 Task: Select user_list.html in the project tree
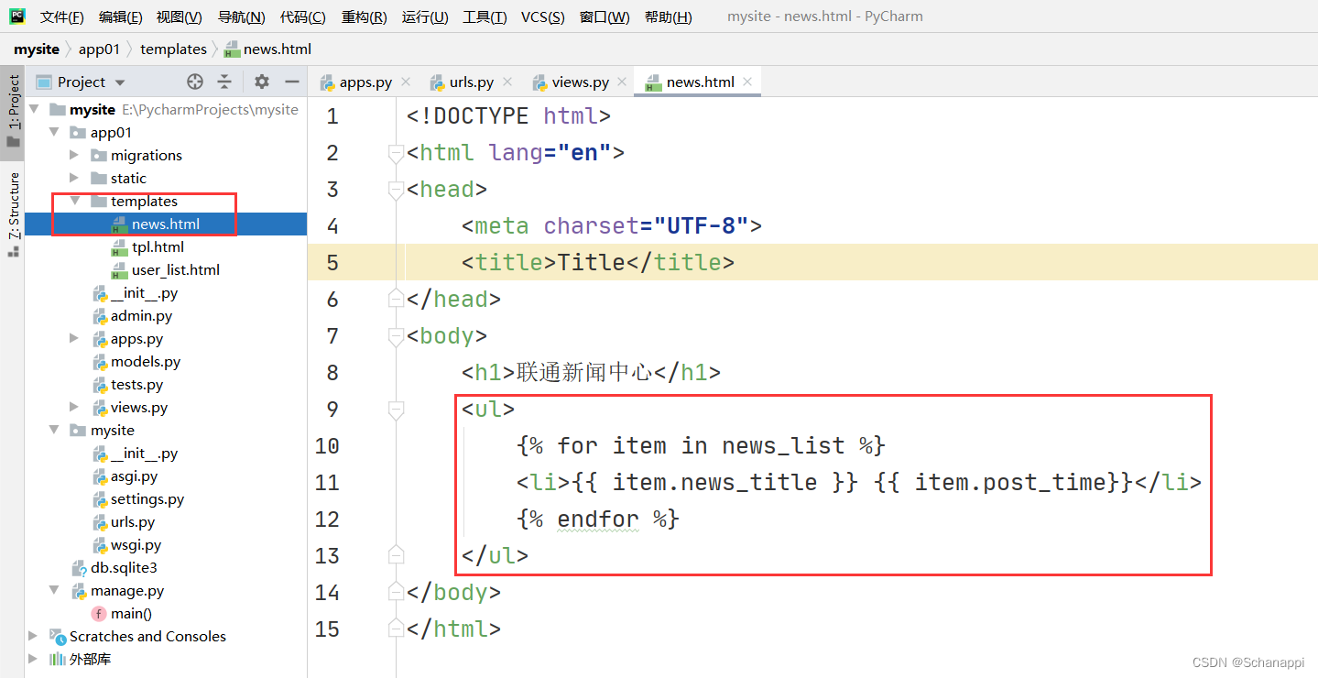(175, 269)
